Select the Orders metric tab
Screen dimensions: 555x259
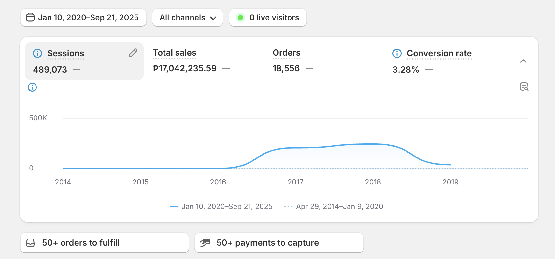click(x=286, y=53)
